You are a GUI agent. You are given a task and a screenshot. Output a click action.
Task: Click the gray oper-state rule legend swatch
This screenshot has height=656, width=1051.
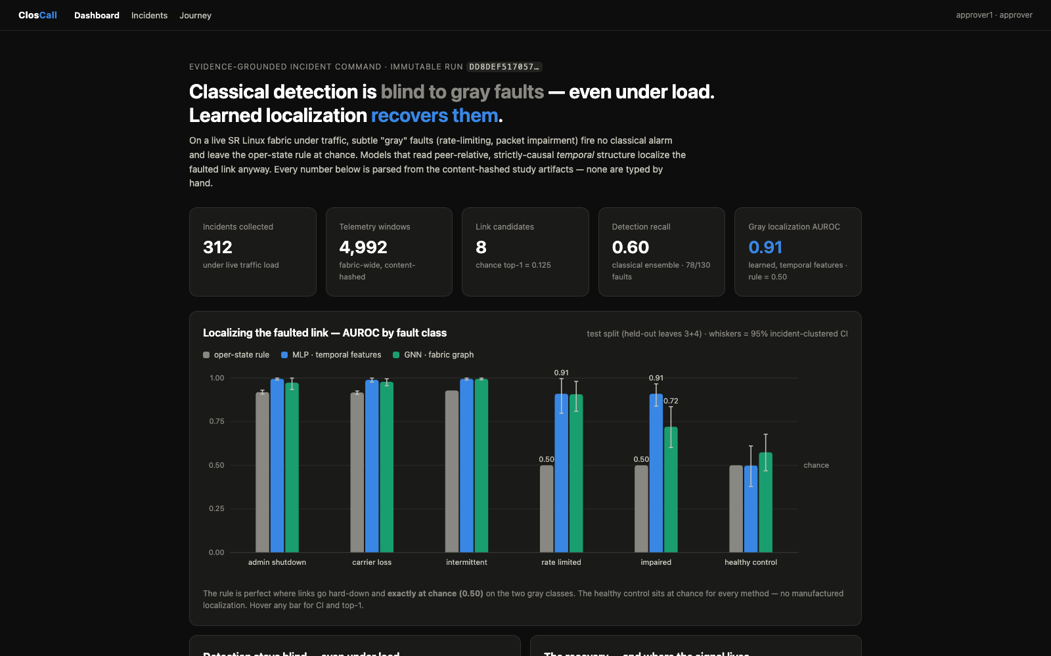tap(206, 355)
